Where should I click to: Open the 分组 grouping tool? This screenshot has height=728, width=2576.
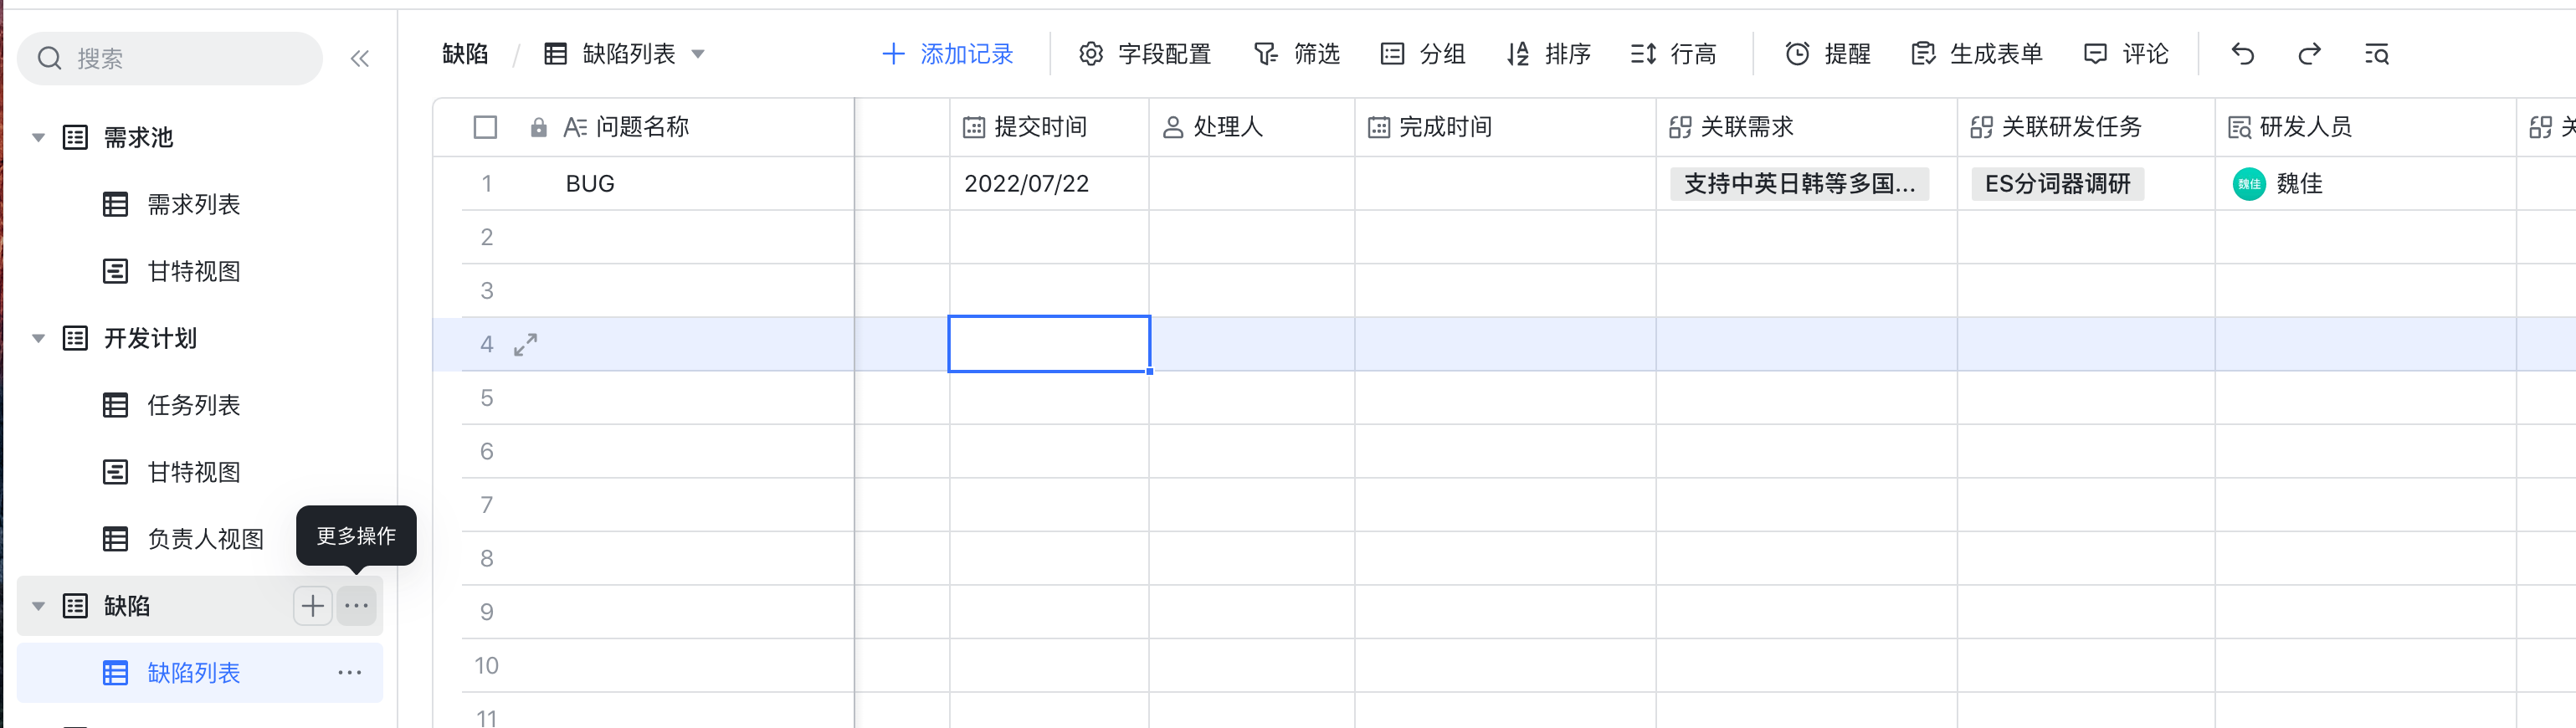click(x=1422, y=54)
